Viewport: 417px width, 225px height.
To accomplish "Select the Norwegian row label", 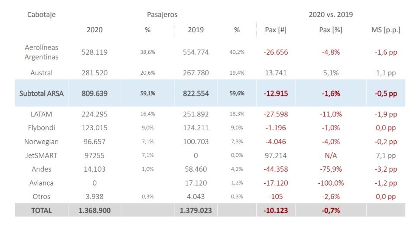I will [41, 142].
